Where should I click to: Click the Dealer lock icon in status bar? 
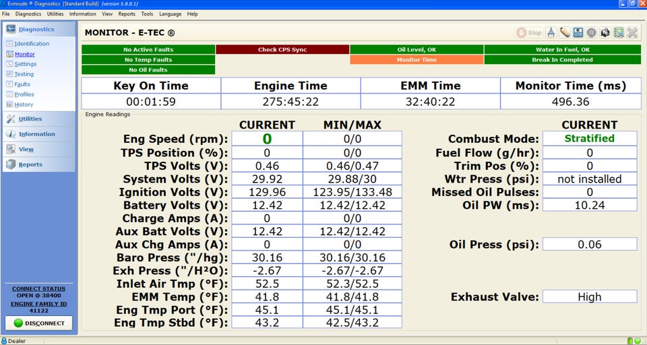(4, 341)
